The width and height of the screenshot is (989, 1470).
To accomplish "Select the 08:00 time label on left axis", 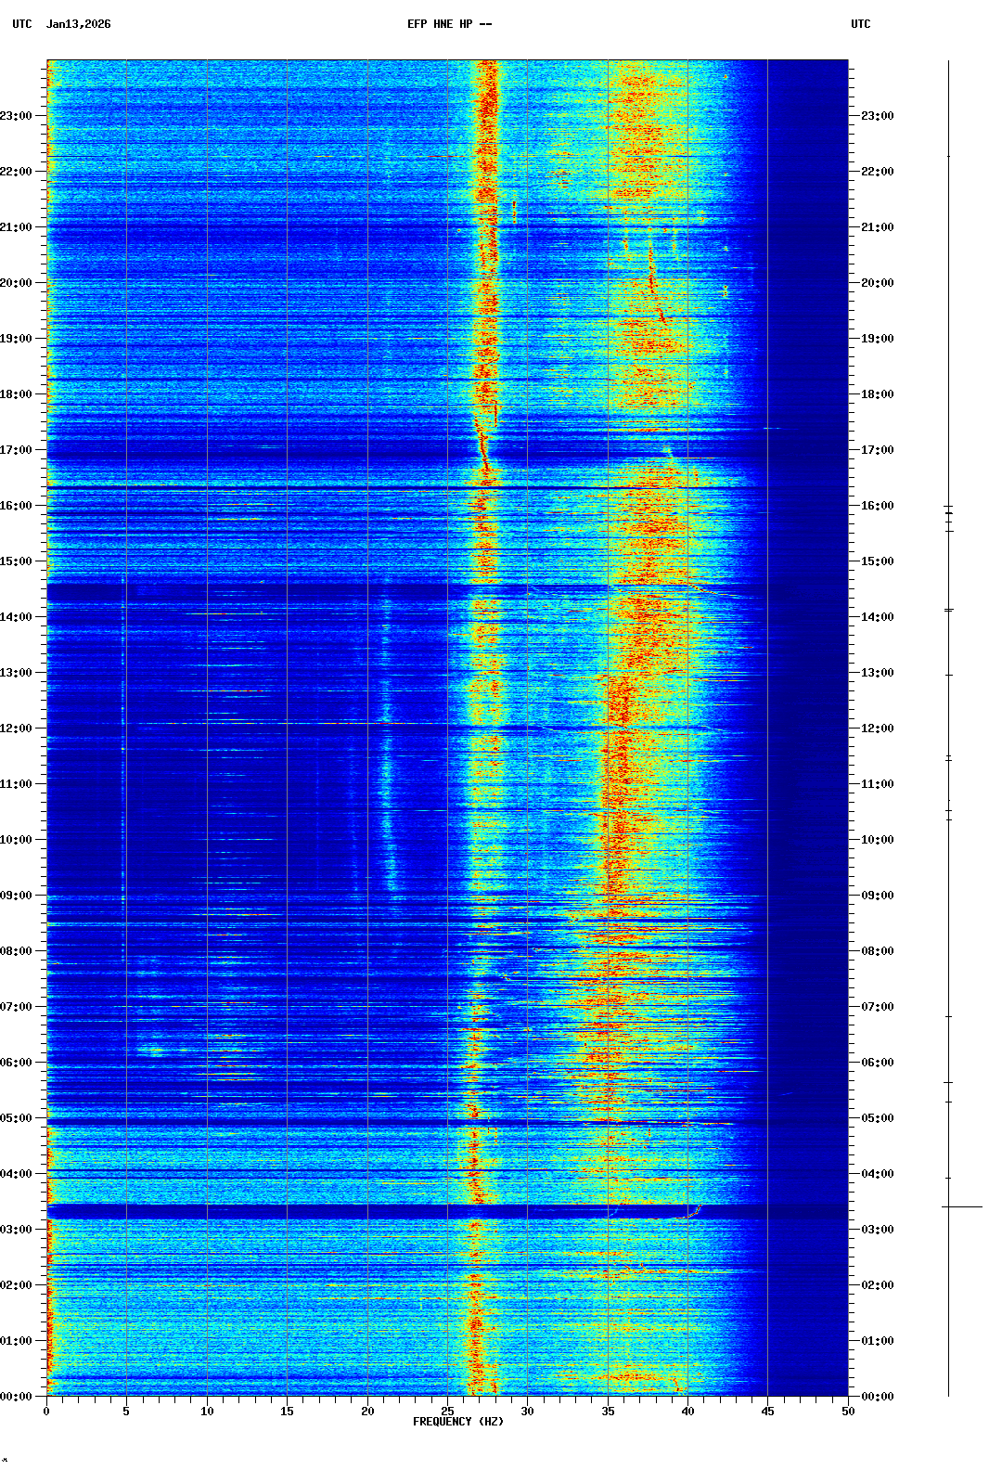I will tap(16, 951).
